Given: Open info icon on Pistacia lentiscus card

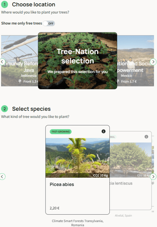Looking at the screenshot, I should (146, 137).
